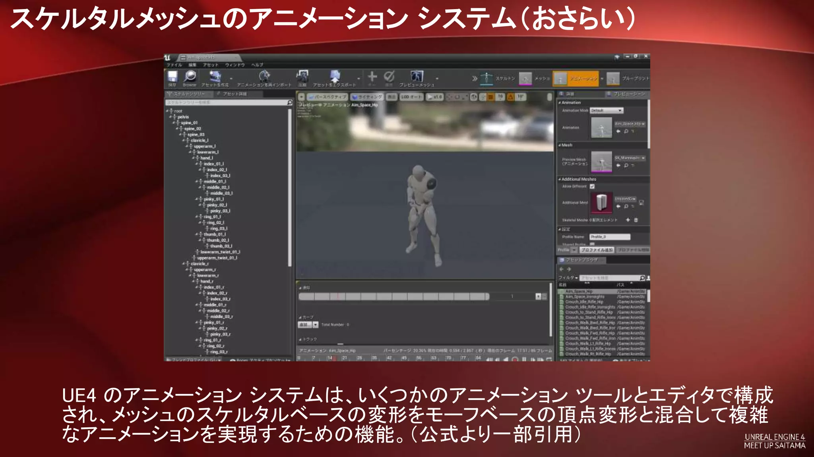The height and width of the screenshot is (457, 814).
Task: Click the Create Asset (アセットを作成) icon
Action: [215, 76]
